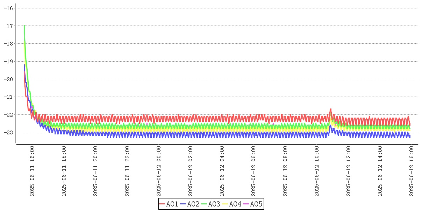Click the 2025-06-12 00:00 x-axis label
The width and height of the screenshot is (422, 210).
tap(159, 171)
